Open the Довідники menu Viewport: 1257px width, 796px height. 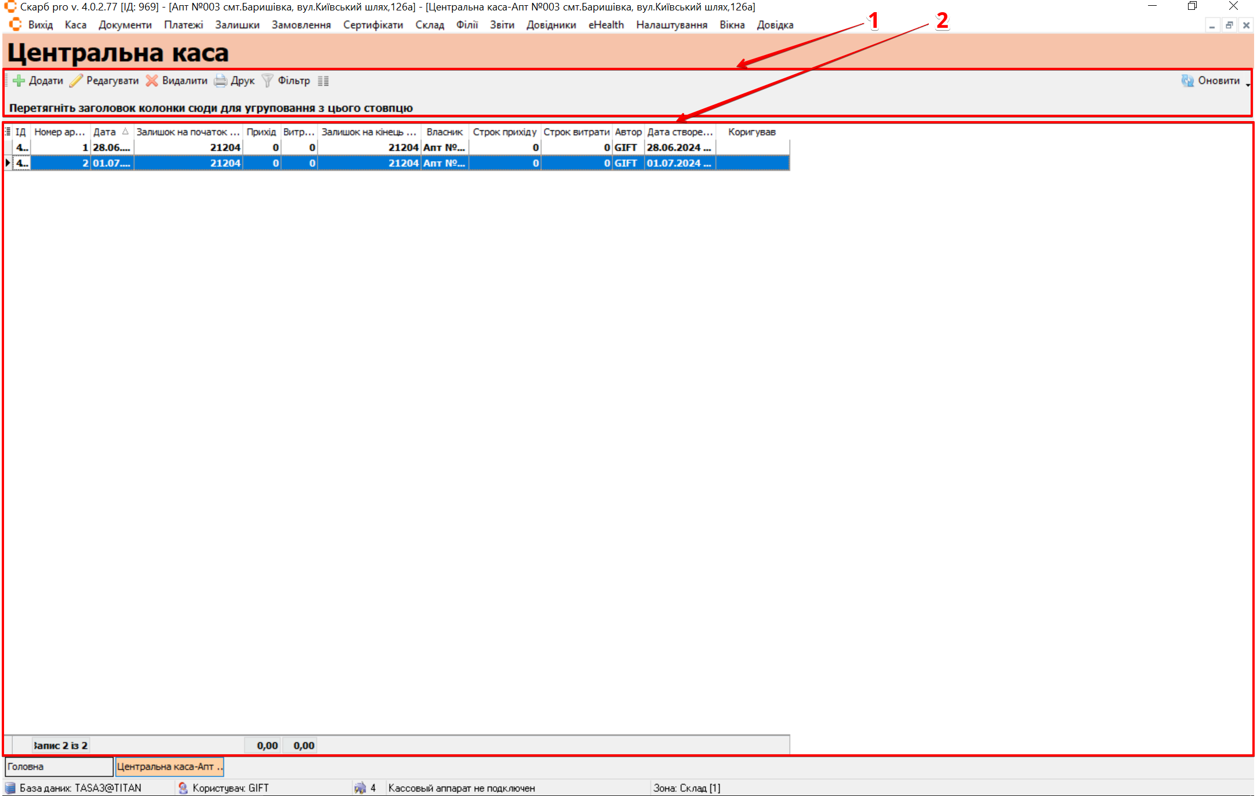point(551,25)
